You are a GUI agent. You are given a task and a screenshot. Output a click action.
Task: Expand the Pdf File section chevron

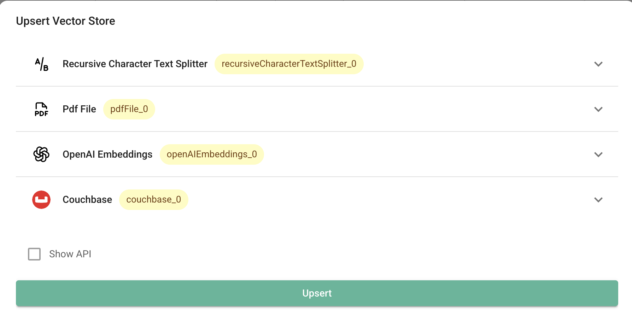tap(598, 109)
